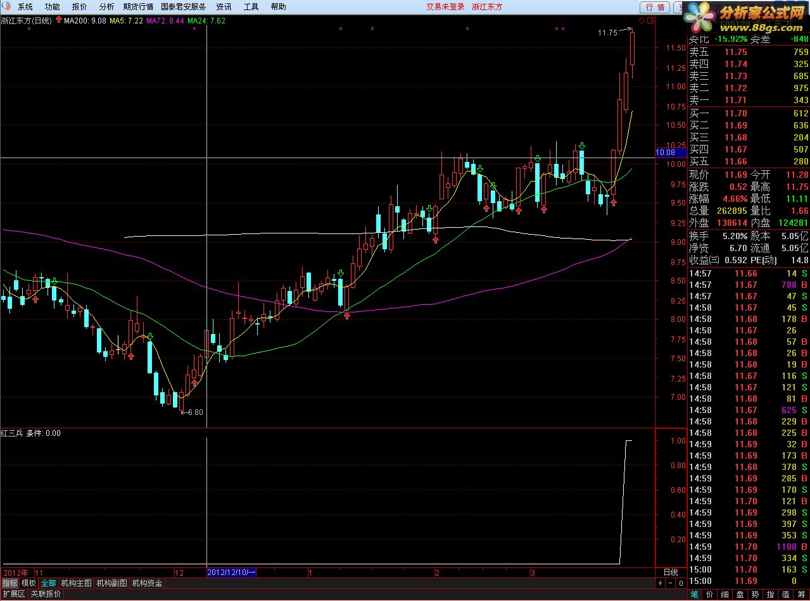Open the 系统 menu
Image resolution: width=810 pixels, height=601 pixels.
click(25, 7)
